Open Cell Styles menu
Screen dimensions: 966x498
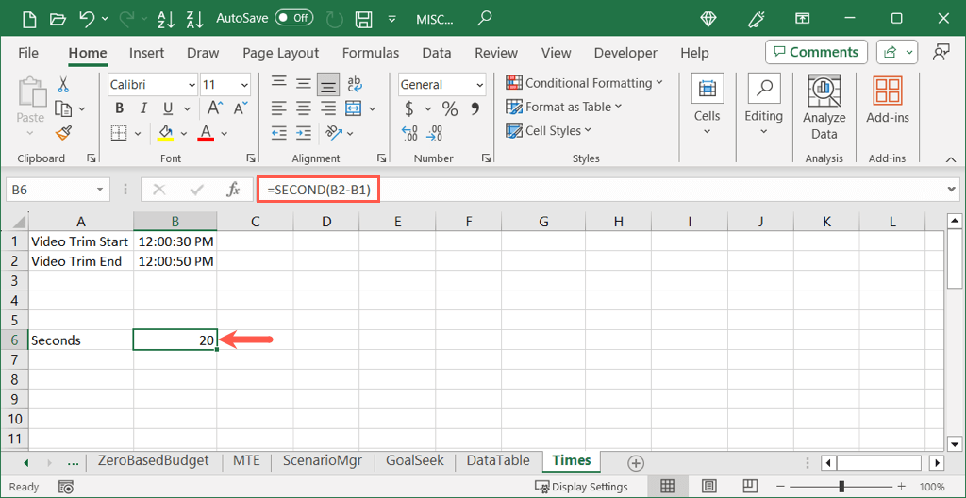pyautogui.click(x=548, y=131)
